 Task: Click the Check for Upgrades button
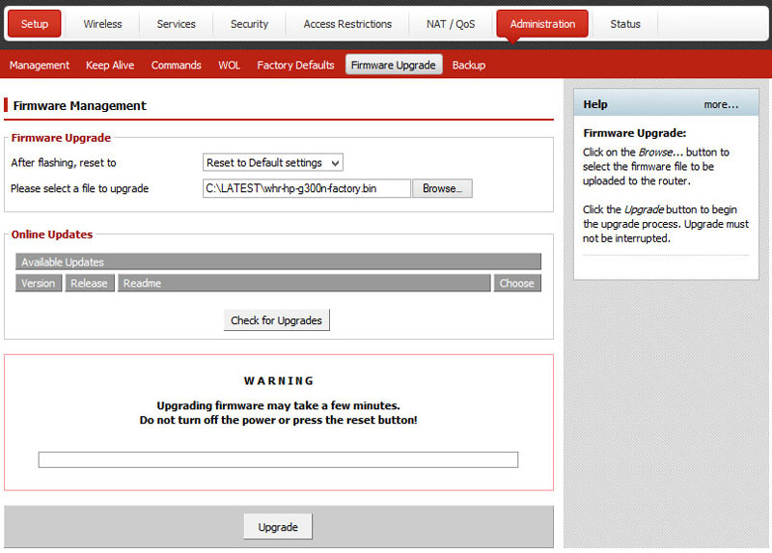tap(277, 320)
